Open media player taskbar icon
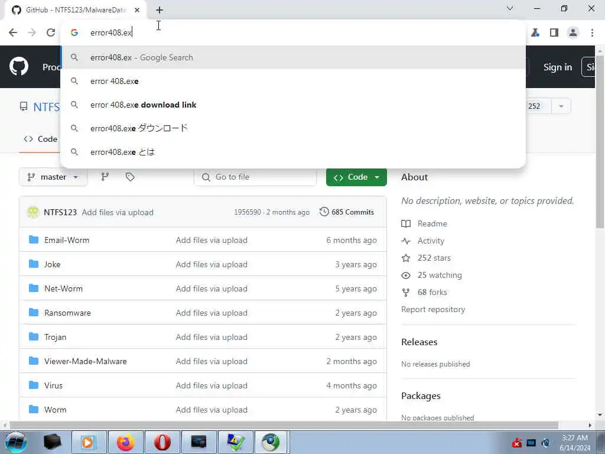Screen dimensions: 605x454 pyautogui.click(x=88, y=442)
